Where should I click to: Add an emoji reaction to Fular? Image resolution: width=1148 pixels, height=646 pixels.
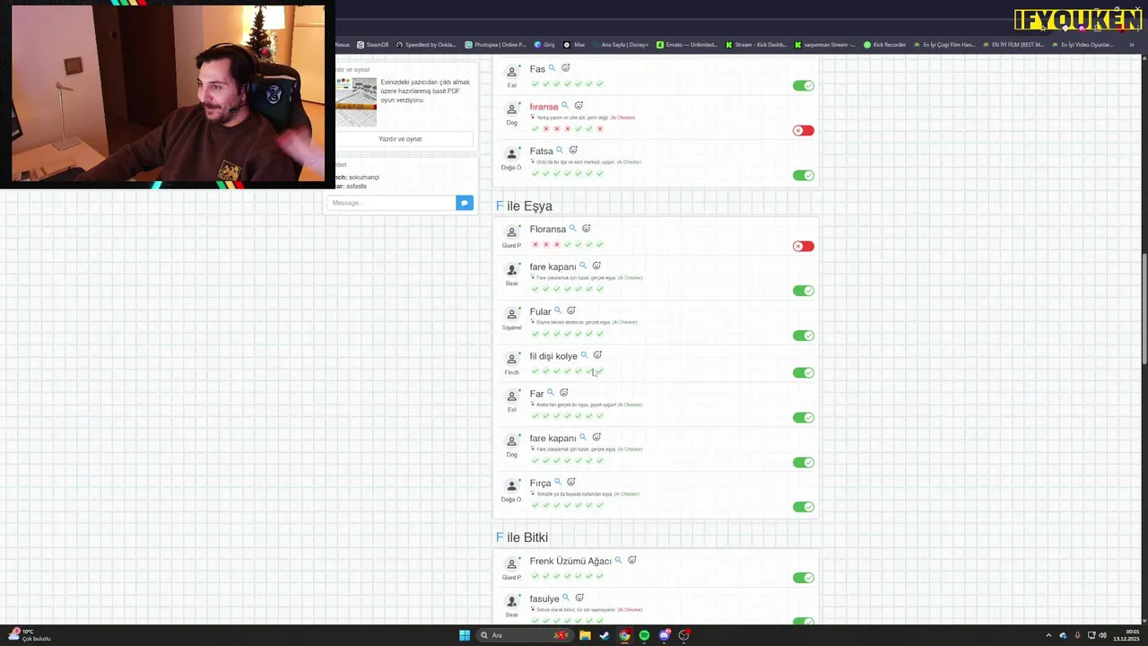[571, 311]
